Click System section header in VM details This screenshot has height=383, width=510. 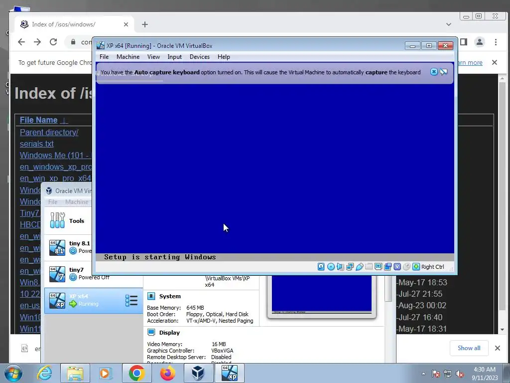(x=170, y=296)
